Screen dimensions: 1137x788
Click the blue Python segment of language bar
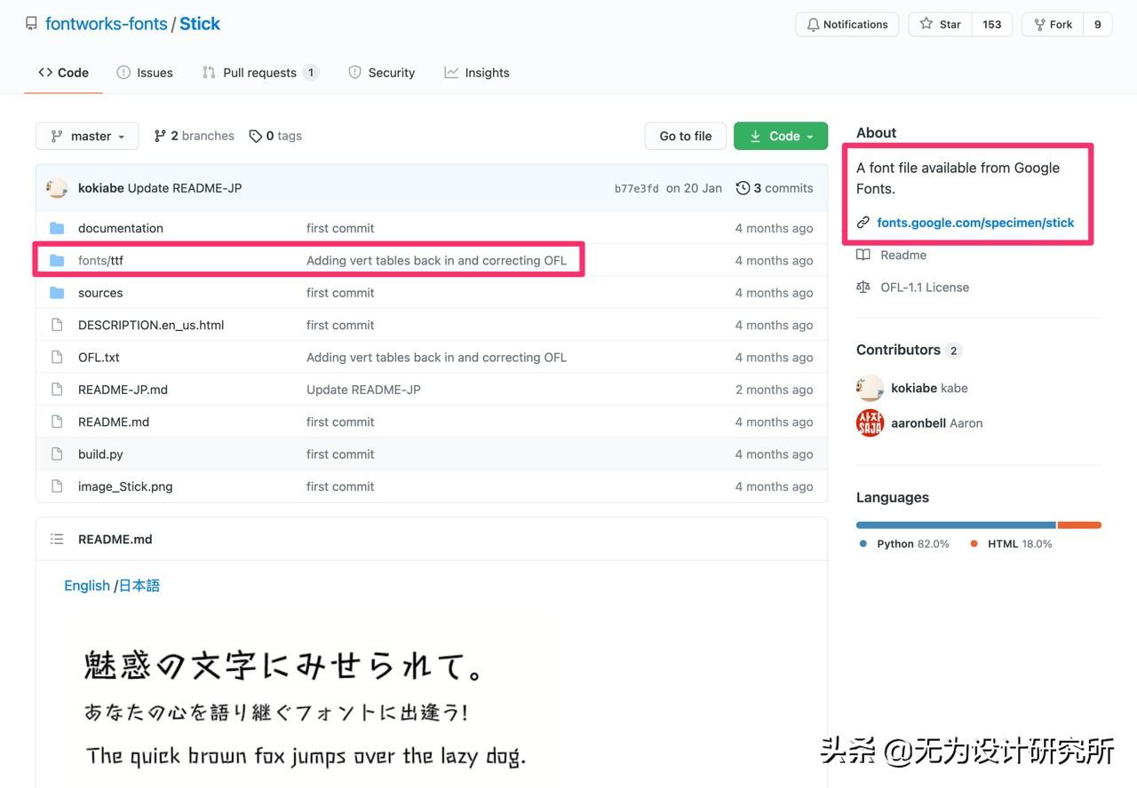pyautogui.click(x=956, y=525)
